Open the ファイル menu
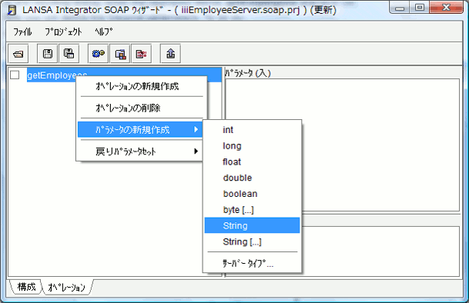This screenshot has width=469, height=303. tap(22, 32)
